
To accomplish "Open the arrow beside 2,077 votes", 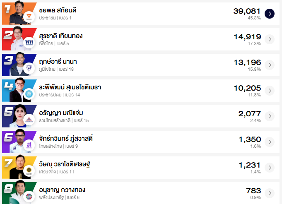I will [270, 116].
